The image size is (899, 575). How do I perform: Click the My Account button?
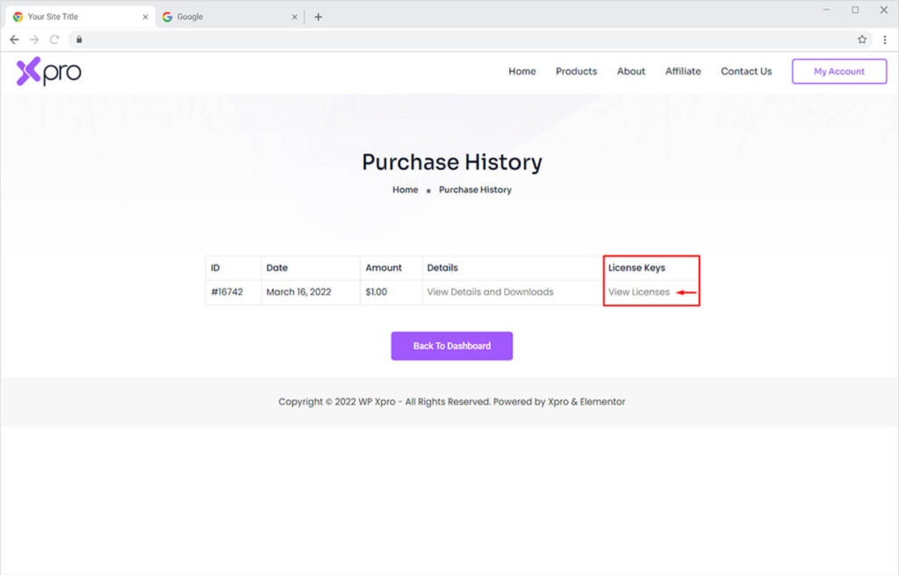(838, 72)
